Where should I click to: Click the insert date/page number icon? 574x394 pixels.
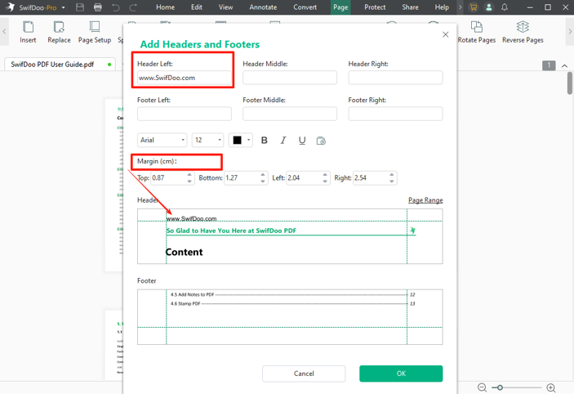point(321,141)
